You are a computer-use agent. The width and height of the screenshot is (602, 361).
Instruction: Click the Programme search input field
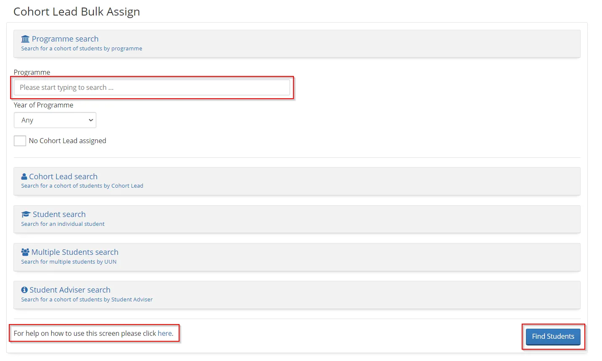tap(152, 87)
